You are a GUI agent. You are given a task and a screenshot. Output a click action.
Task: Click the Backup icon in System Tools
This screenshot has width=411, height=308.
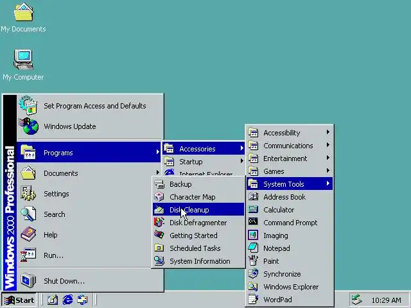(x=159, y=184)
